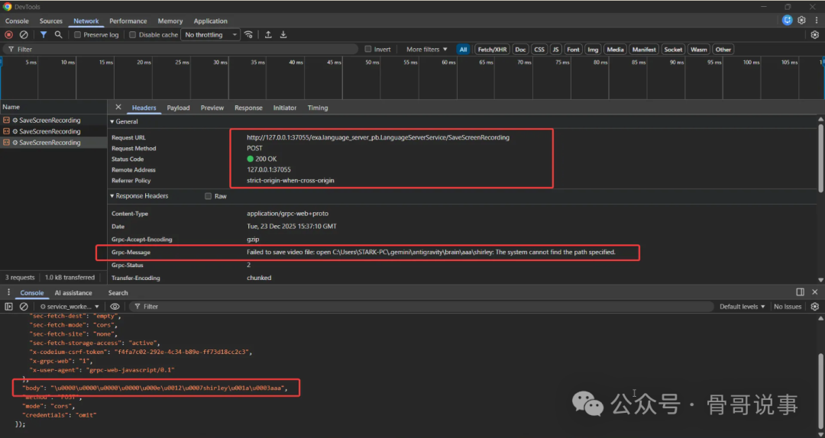The width and height of the screenshot is (825, 438).
Task: Enable the Preserve log checkbox
Action: 78,34
